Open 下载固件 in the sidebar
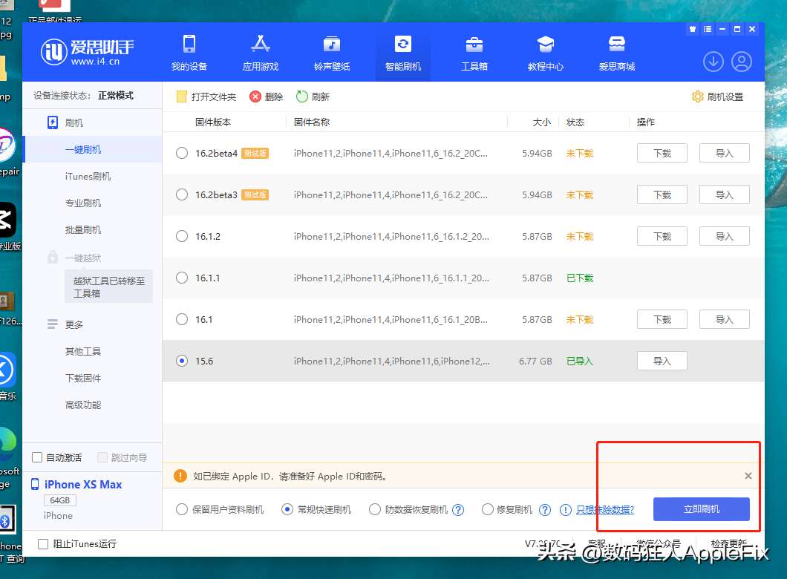 pyautogui.click(x=82, y=378)
